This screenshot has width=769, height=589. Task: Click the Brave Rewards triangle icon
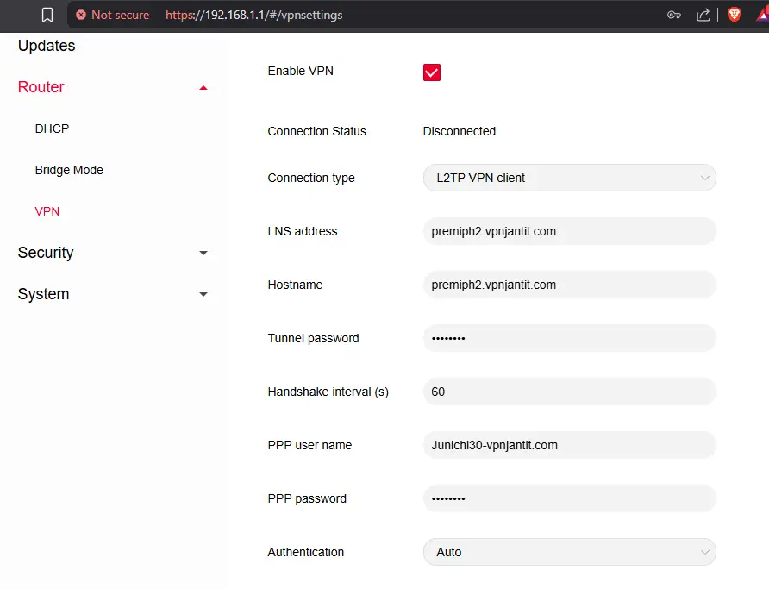click(763, 15)
